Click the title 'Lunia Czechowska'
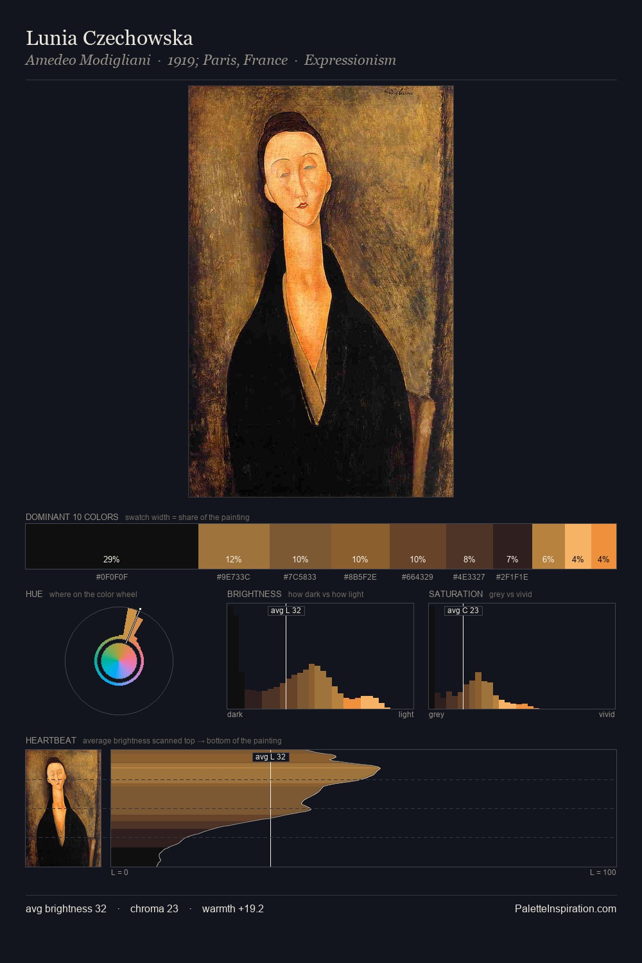 pyautogui.click(x=109, y=38)
